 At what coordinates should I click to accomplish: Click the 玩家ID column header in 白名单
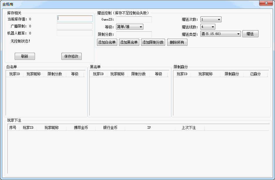pyautogui.click(x=15, y=74)
